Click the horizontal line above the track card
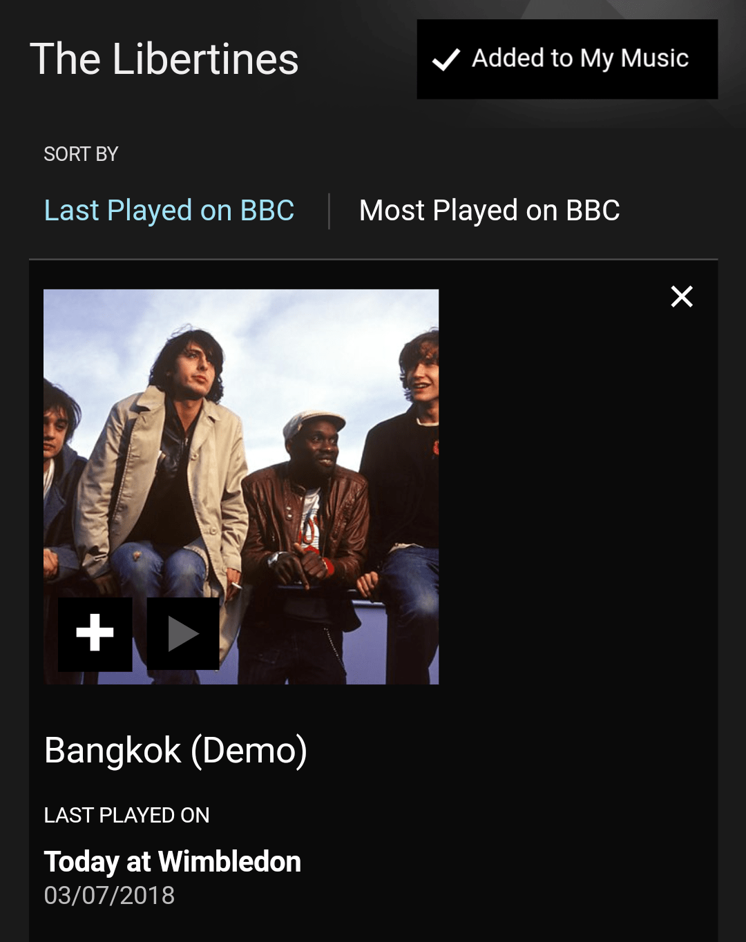 (373, 260)
